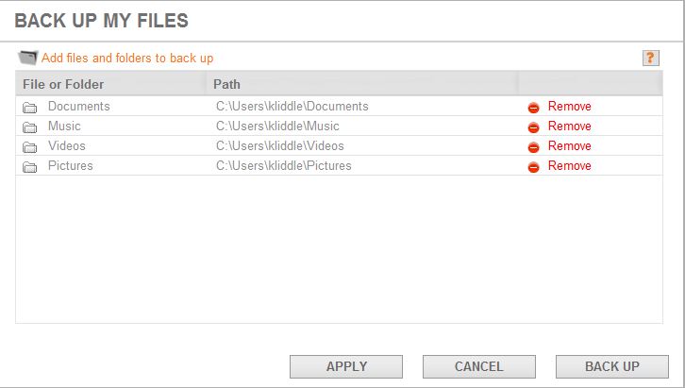Click the red minus icon for Videos
The width and height of the screenshot is (685, 388).
[533, 147]
